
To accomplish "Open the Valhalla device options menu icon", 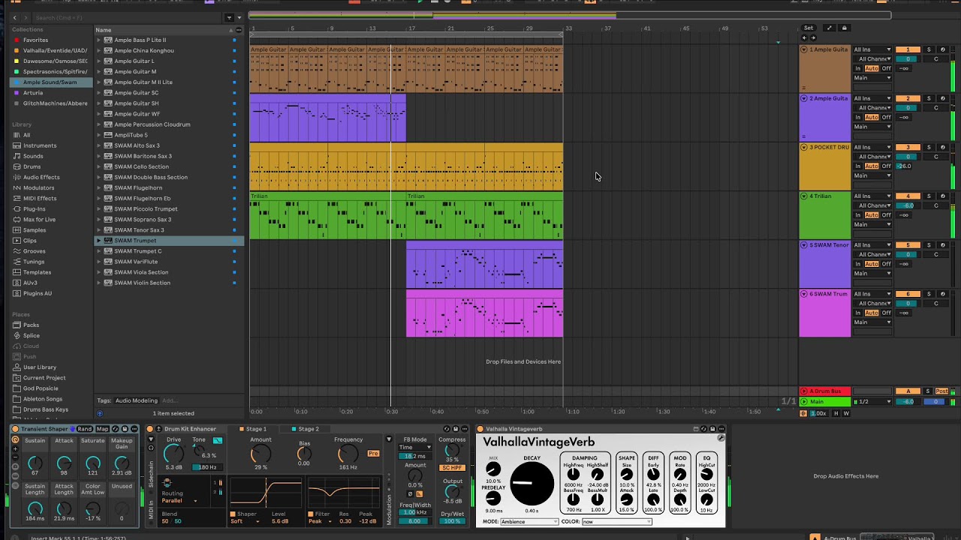I will 722,429.
